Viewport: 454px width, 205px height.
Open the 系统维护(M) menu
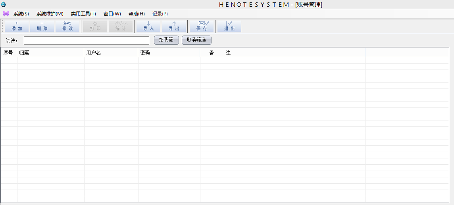50,14
